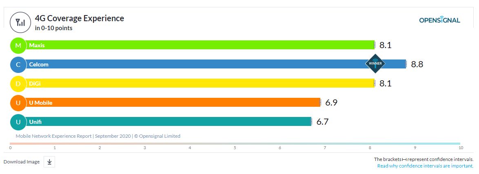Click the green Maxis 'M' circle icon
Screen dimensions: 479x174
(18, 45)
